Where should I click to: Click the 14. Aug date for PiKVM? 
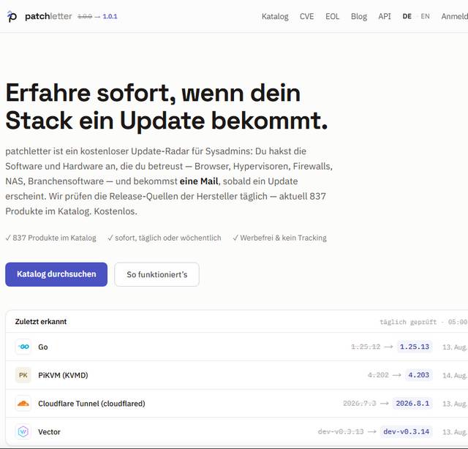pyautogui.click(x=455, y=375)
